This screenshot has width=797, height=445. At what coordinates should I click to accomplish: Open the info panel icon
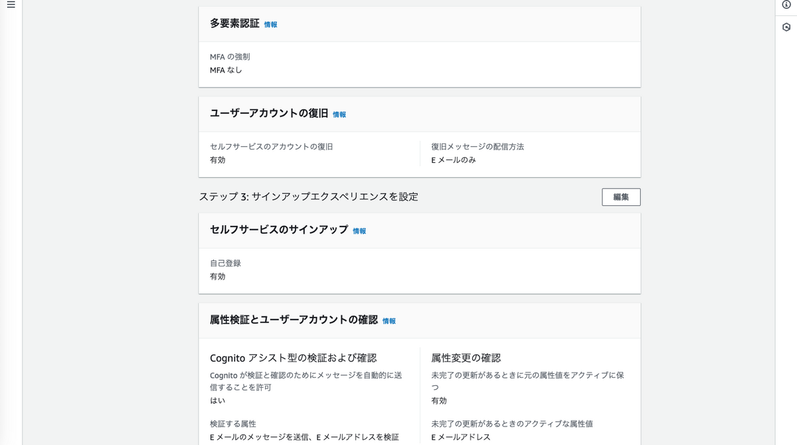[x=786, y=5]
